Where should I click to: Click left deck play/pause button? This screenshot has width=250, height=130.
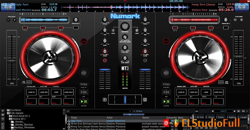pos(84,101)
